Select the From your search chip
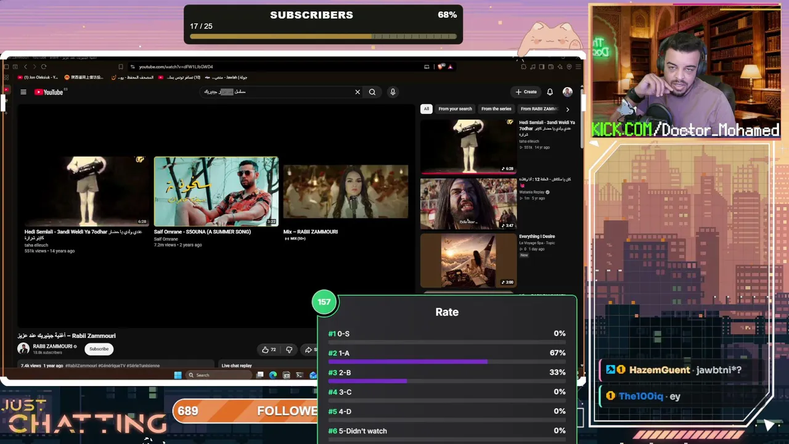789x444 pixels. pyautogui.click(x=455, y=109)
